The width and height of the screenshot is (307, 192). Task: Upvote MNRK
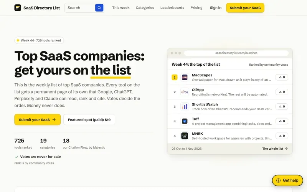(x=282, y=136)
